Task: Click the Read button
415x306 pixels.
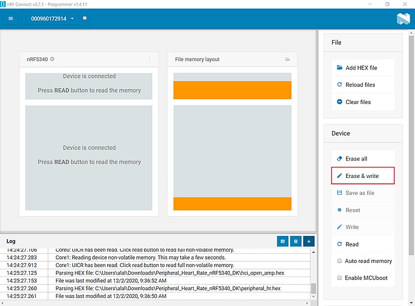Action: tap(363, 244)
